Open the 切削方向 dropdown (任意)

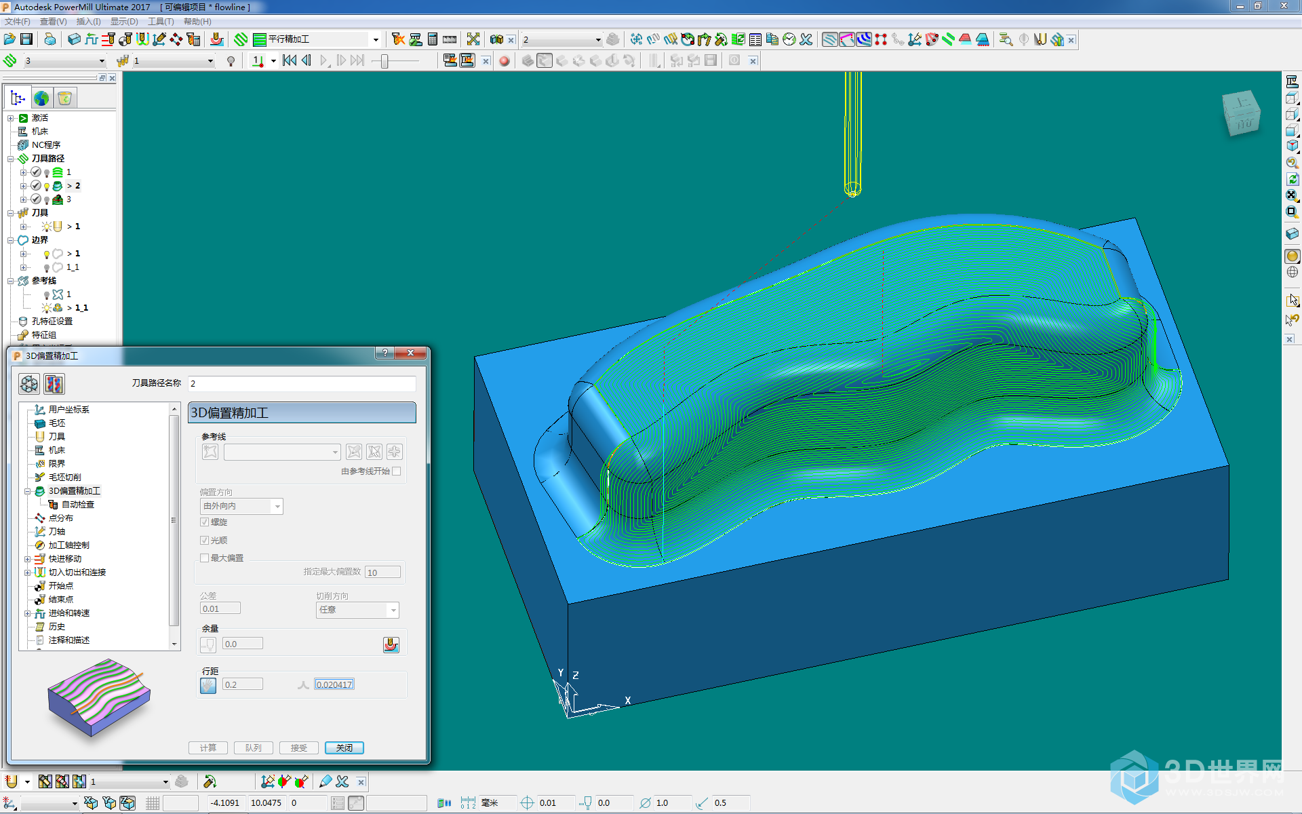pyautogui.click(x=357, y=610)
